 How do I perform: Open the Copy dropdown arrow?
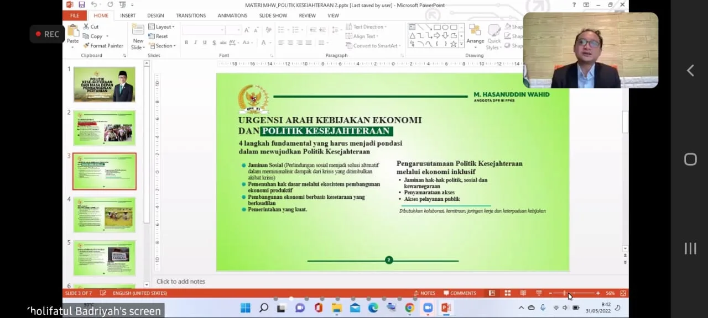[107, 36]
